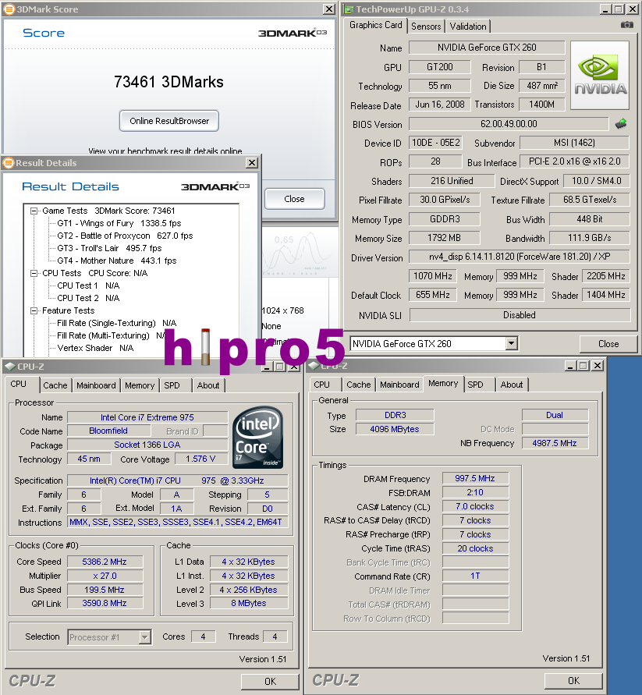Click OK in the right CPU-Z window
Image resolution: width=642 pixels, height=695 pixels.
[573, 680]
